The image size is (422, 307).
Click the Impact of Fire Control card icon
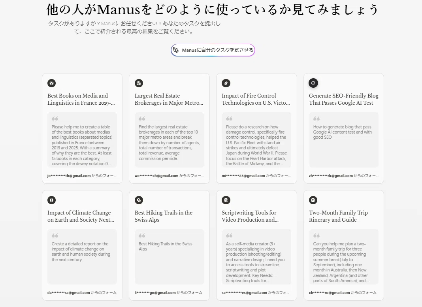click(x=226, y=83)
